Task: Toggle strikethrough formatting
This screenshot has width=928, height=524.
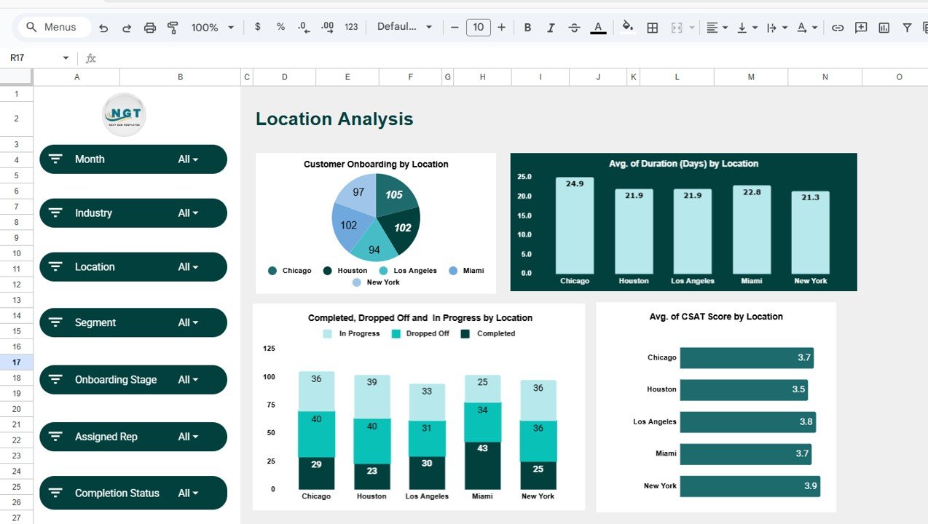Action: (x=574, y=27)
